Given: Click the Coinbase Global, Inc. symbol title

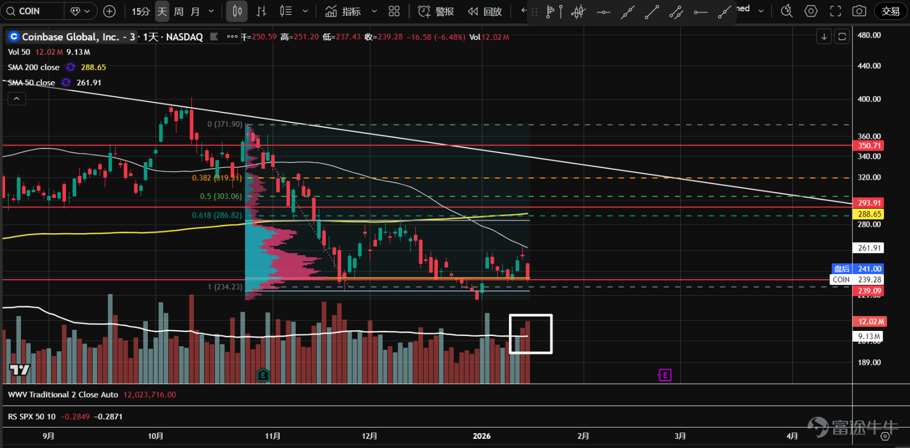Looking at the screenshot, I should 71,37.
